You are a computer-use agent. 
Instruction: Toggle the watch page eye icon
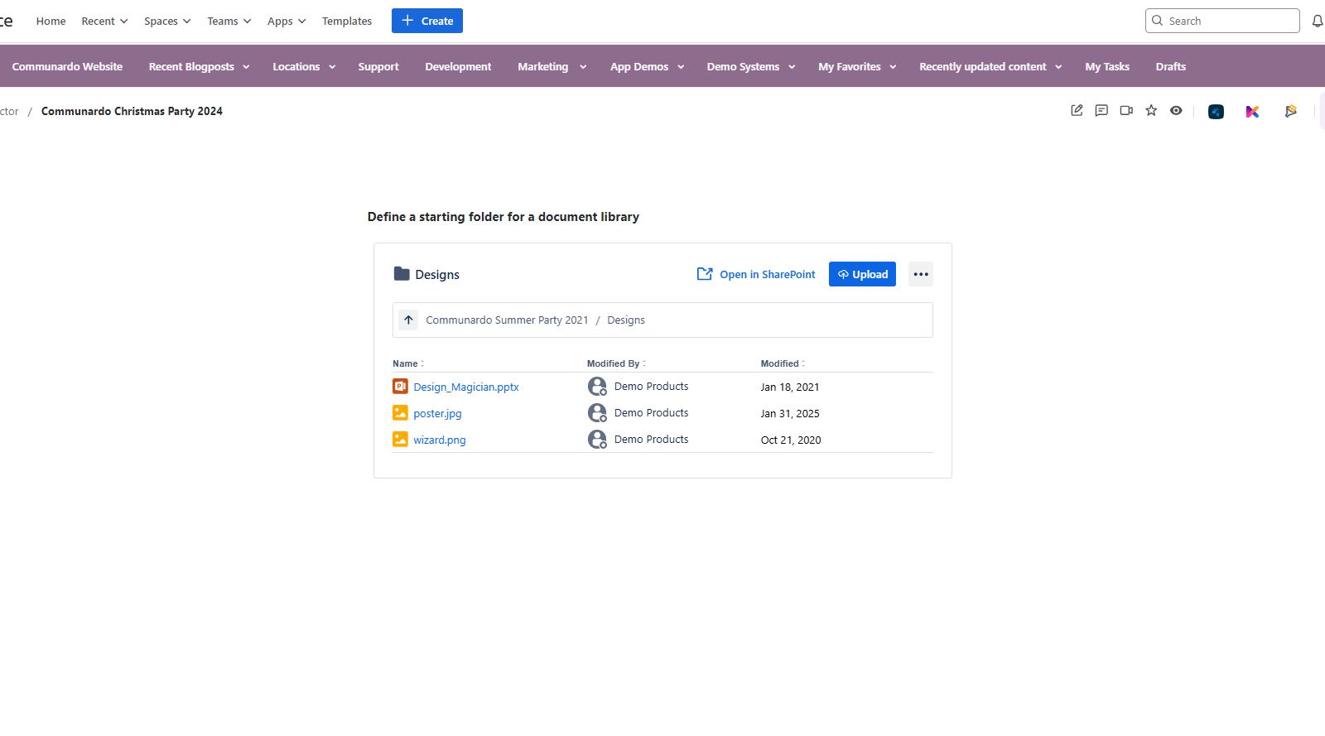pos(1176,110)
